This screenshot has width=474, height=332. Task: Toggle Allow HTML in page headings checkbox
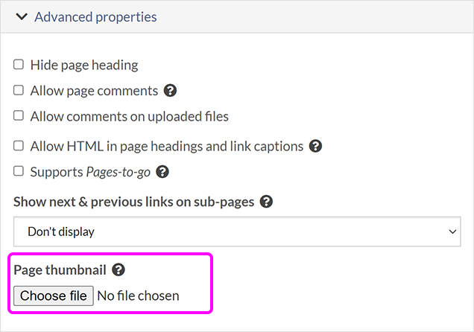[x=19, y=146]
